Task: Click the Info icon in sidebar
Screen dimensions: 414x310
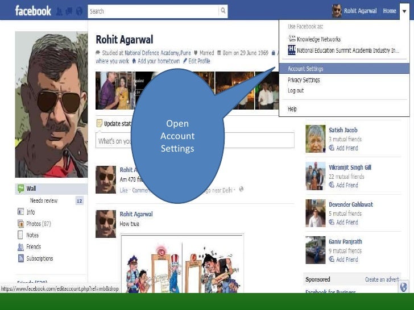Action: [x=20, y=212]
